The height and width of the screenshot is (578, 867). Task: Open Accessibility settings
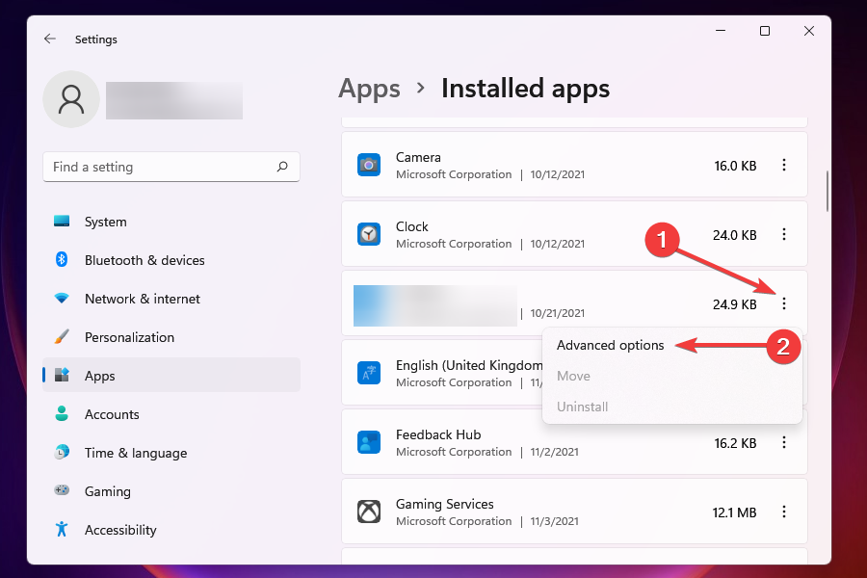pyautogui.click(x=120, y=530)
